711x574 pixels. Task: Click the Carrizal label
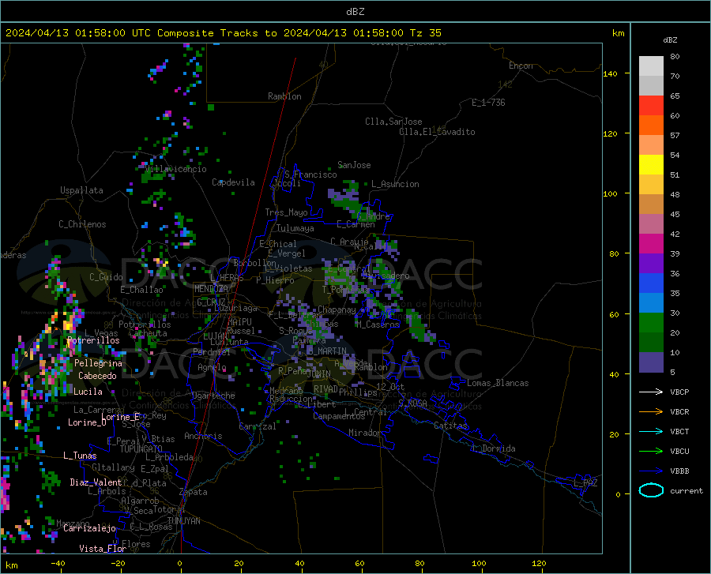[x=257, y=426]
